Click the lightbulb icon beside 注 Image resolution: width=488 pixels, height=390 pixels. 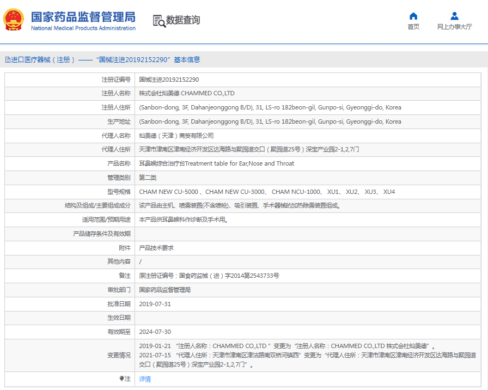(121, 379)
